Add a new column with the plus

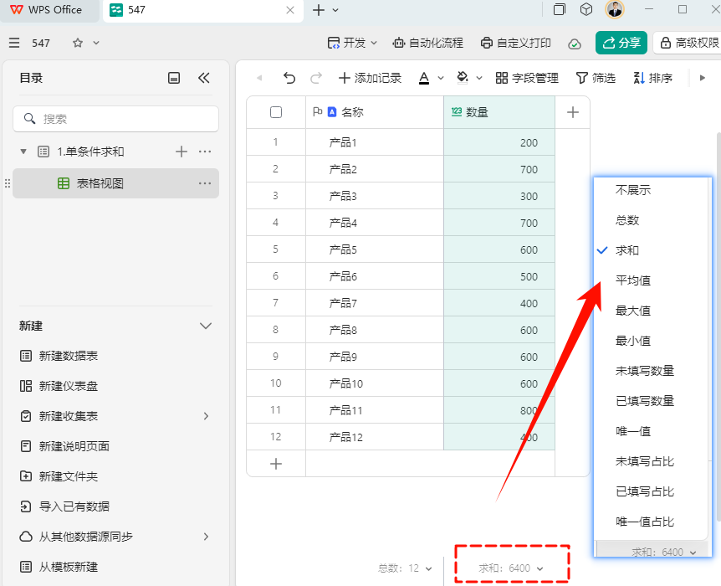click(572, 112)
